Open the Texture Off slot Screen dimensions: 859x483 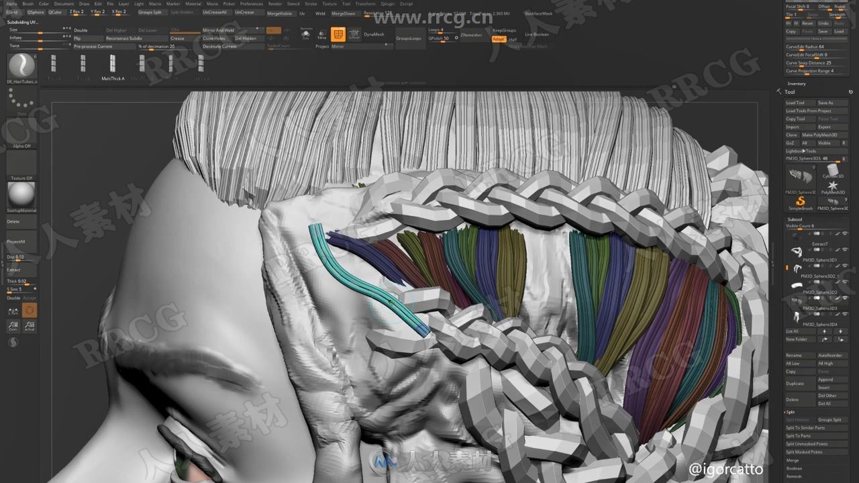click(x=21, y=166)
